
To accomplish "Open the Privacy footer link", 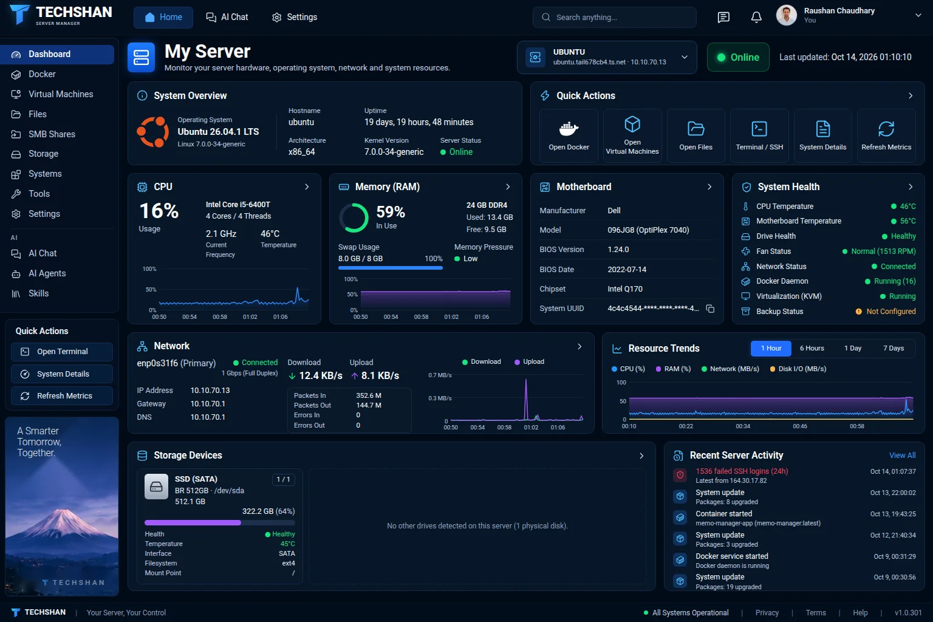I will (x=767, y=613).
